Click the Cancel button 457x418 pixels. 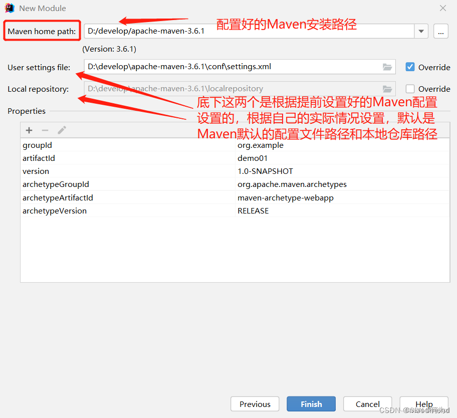[367, 404]
